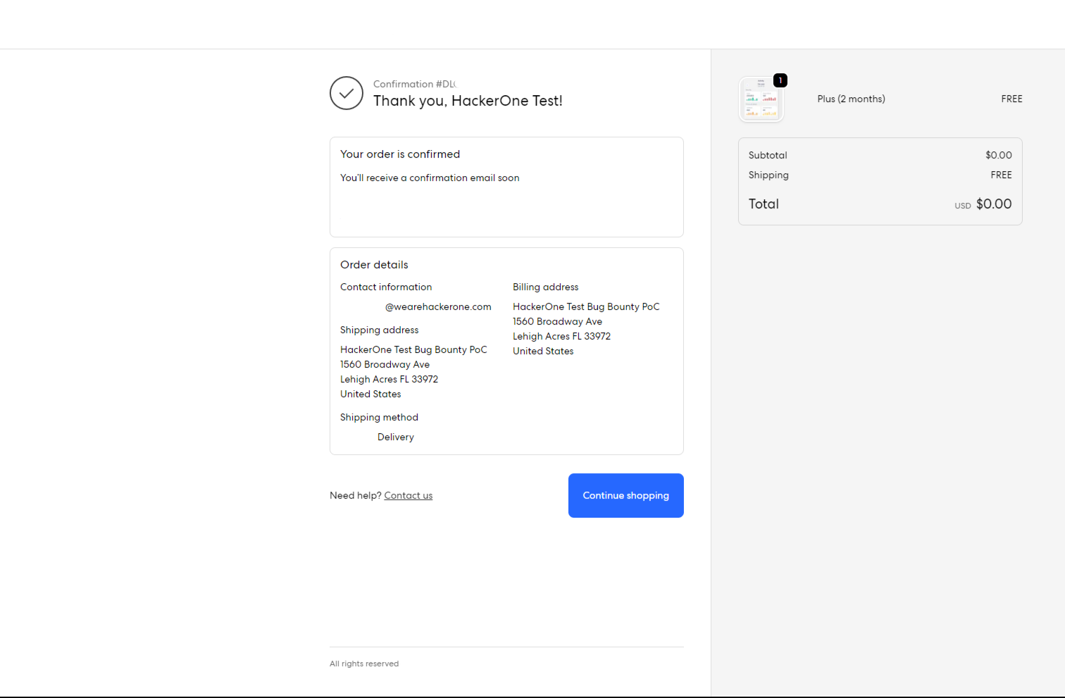Click the Subtotal $0.00 amount
Screen dimensions: 1065x698
999,156
